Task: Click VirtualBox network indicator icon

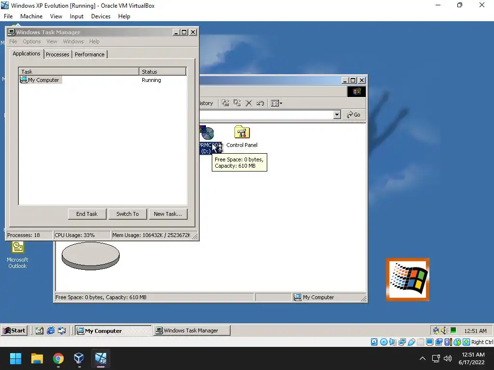Action: pos(402,342)
